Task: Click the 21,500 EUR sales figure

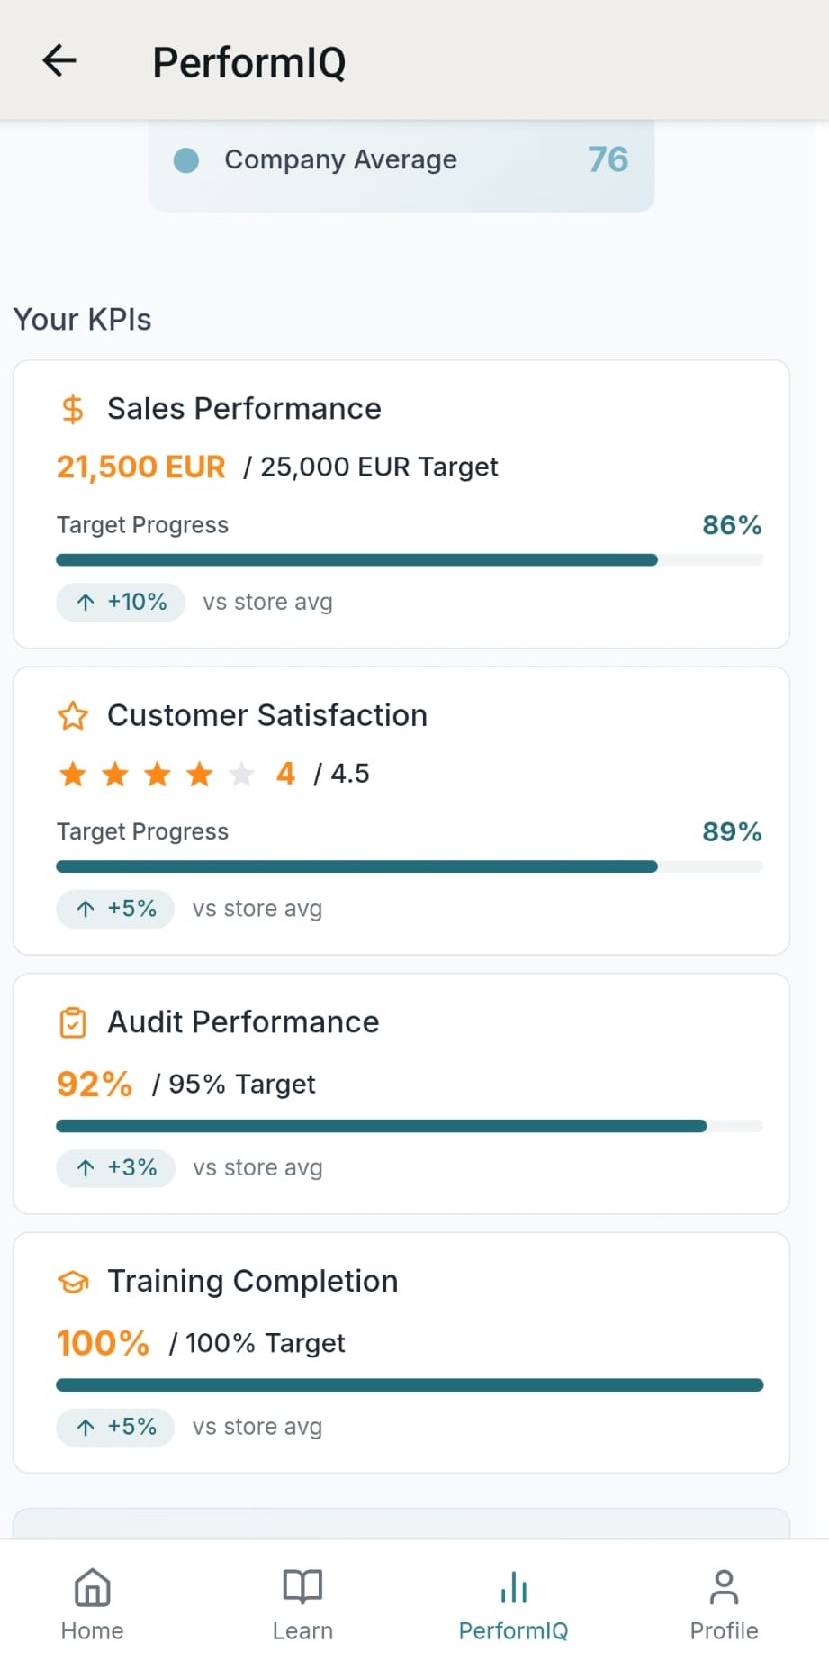Action: click(140, 467)
